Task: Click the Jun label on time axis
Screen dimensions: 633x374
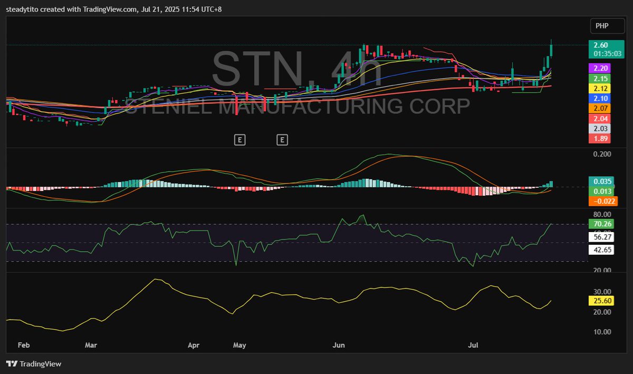Action: pos(339,345)
